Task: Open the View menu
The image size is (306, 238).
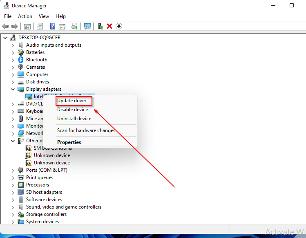Action: (44, 16)
